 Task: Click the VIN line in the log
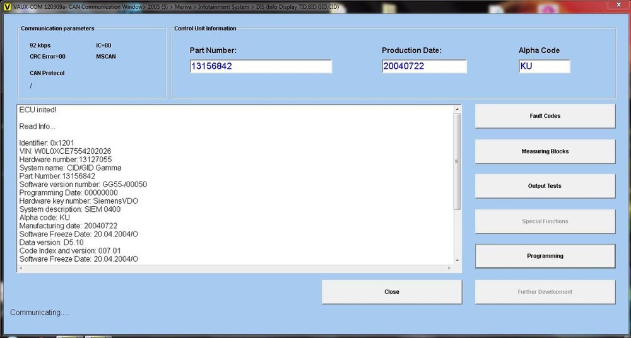coord(66,151)
